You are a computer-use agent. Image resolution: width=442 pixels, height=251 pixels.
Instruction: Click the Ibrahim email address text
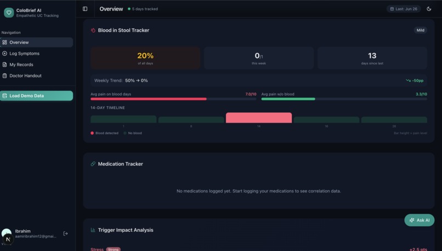[x=36, y=236]
